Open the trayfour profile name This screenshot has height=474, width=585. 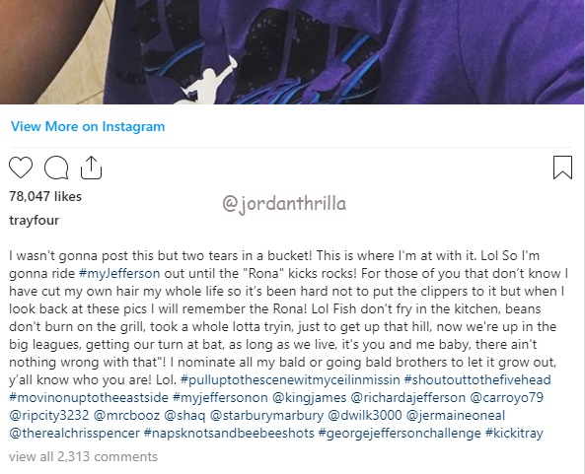pos(34,220)
